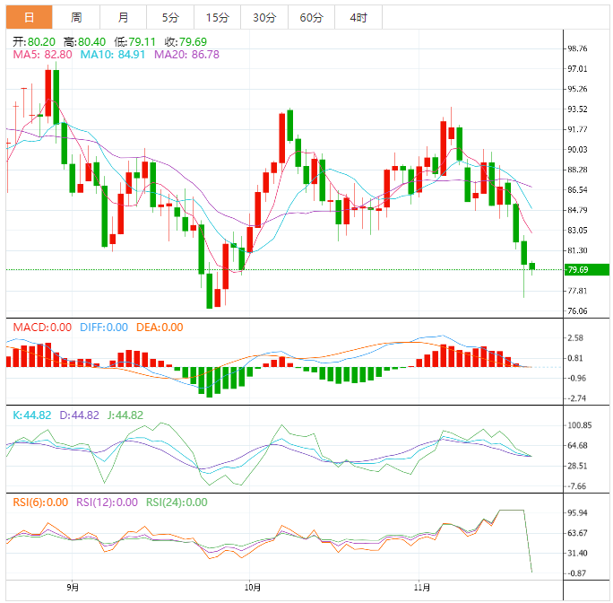
Task: Click the 11月 marker on time axis
Action: [423, 589]
